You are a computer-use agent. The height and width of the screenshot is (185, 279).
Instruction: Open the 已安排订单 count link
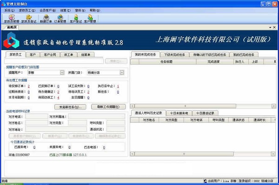point(58,86)
